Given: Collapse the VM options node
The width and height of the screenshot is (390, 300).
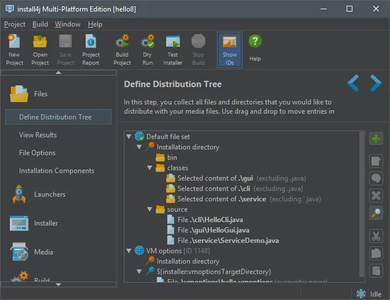Looking at the screenshot, I should click(128, 250).
